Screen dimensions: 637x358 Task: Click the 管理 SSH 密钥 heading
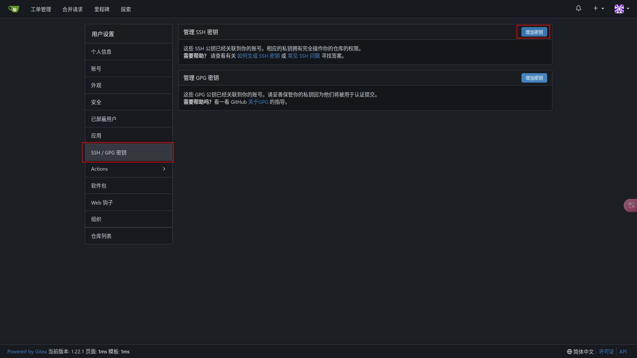click(x=201, y=32)
